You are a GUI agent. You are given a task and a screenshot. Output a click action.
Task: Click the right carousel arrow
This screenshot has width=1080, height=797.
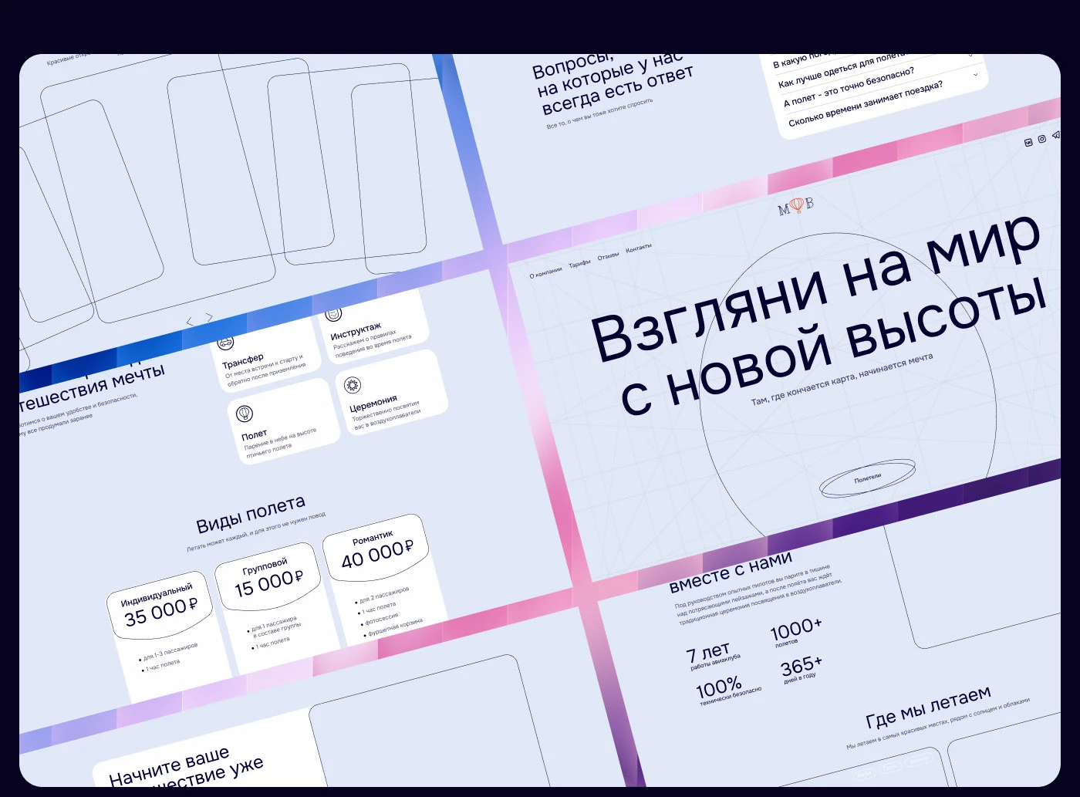[x=209, y=317]
